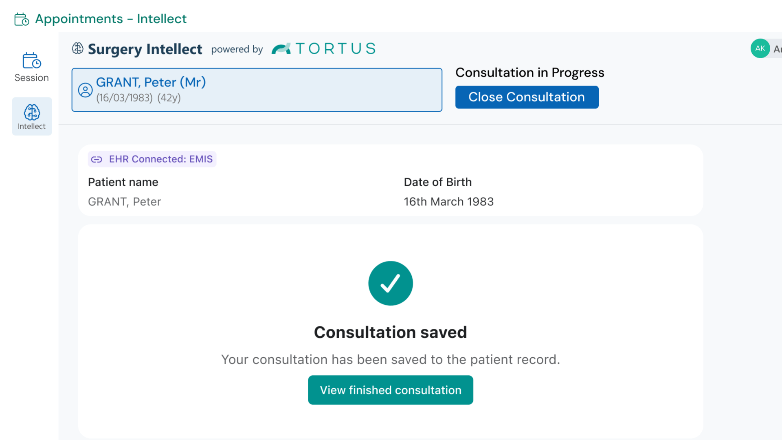Image resolution: width=782 pixels, height=440 pixels.
Task: Switch to the Intellect tab
Action: (32, 116)
